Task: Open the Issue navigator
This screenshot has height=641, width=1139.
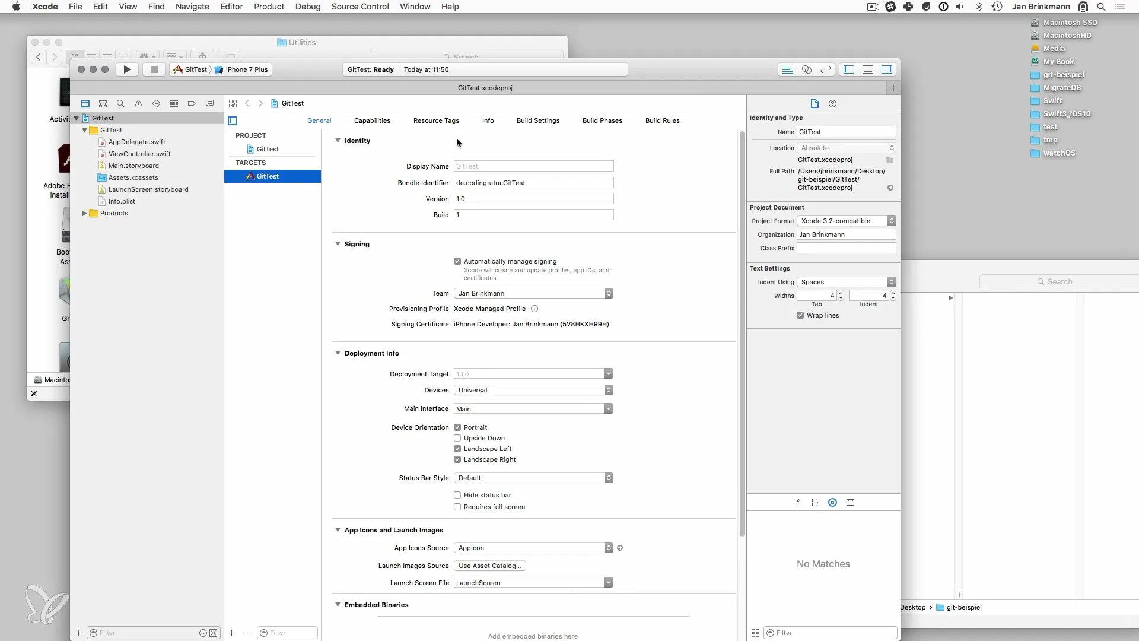Action: pos(138,103)
